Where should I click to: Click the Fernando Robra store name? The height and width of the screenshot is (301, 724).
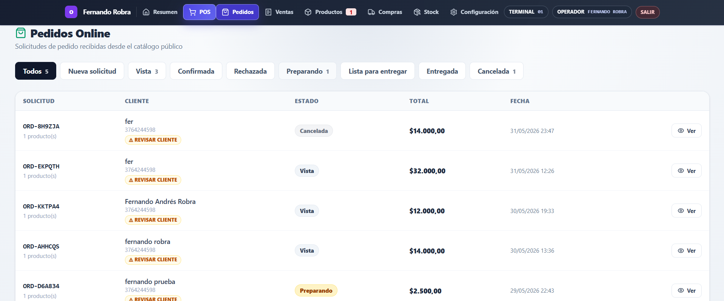(107, 12)
